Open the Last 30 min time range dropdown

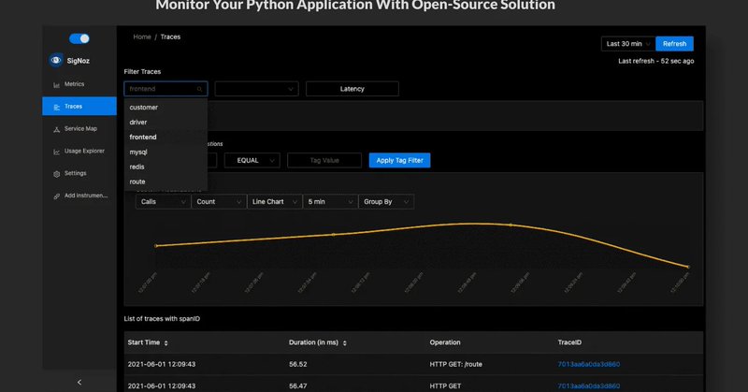click(x=628, y=44)
